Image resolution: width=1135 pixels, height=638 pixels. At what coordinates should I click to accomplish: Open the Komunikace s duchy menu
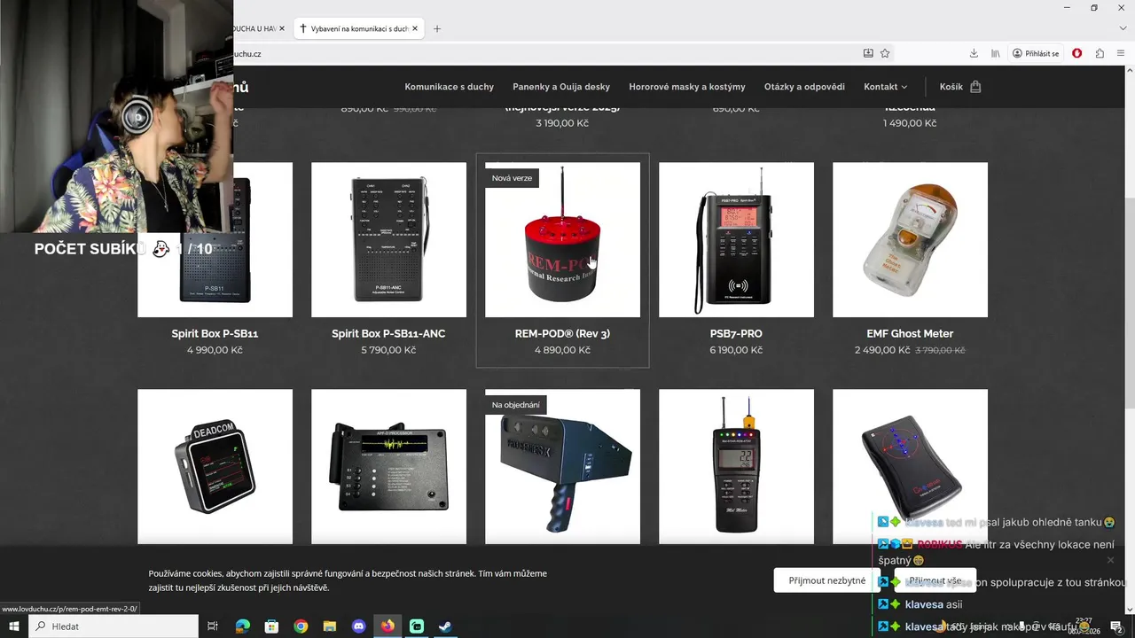449,87
